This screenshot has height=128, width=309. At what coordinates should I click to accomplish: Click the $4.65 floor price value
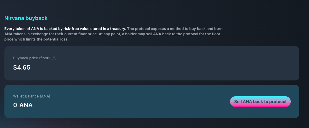click(x=22, y=68)
